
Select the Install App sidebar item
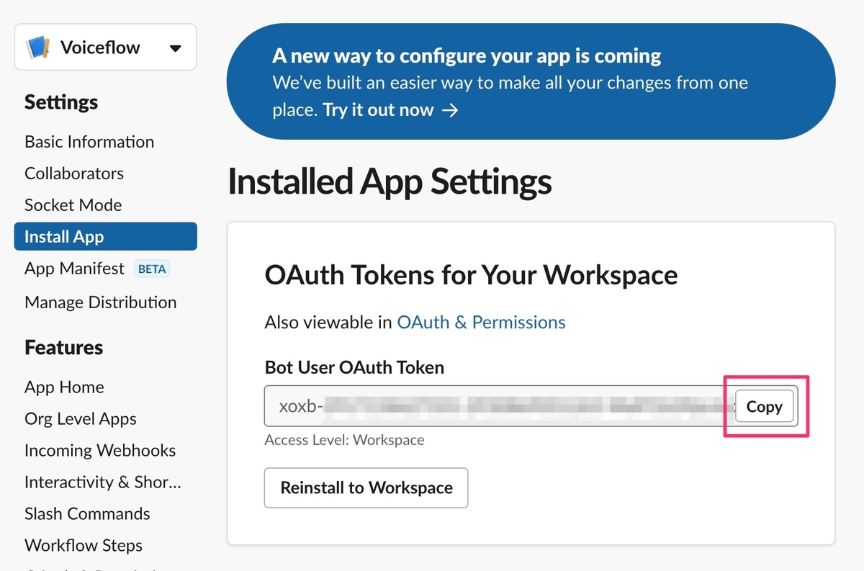pyautogui.click(x=105, y=237)
